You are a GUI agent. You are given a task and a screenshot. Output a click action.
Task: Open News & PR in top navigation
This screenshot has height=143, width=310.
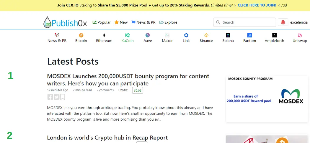click(x=143, y=22)
